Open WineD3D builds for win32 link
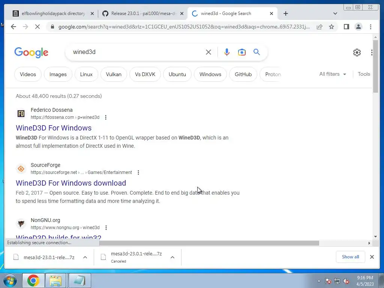 click(x=58, y=237)
